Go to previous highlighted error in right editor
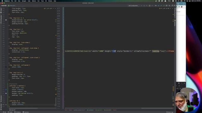The image size is (202, 113). point(171,8)
